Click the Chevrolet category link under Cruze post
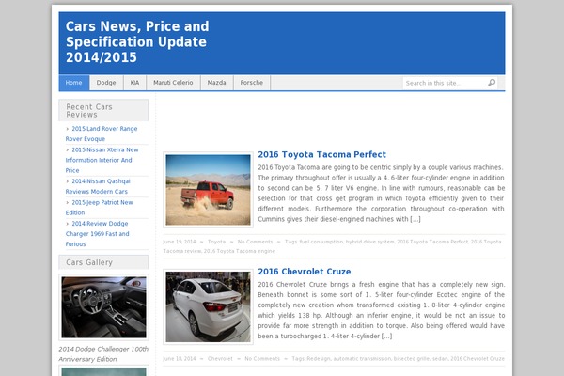564x376 pixels. pyautogui.click(x=220, y=359)
